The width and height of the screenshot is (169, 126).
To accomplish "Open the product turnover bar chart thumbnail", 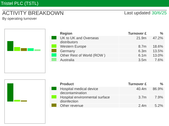I will [x=25, y=101].
